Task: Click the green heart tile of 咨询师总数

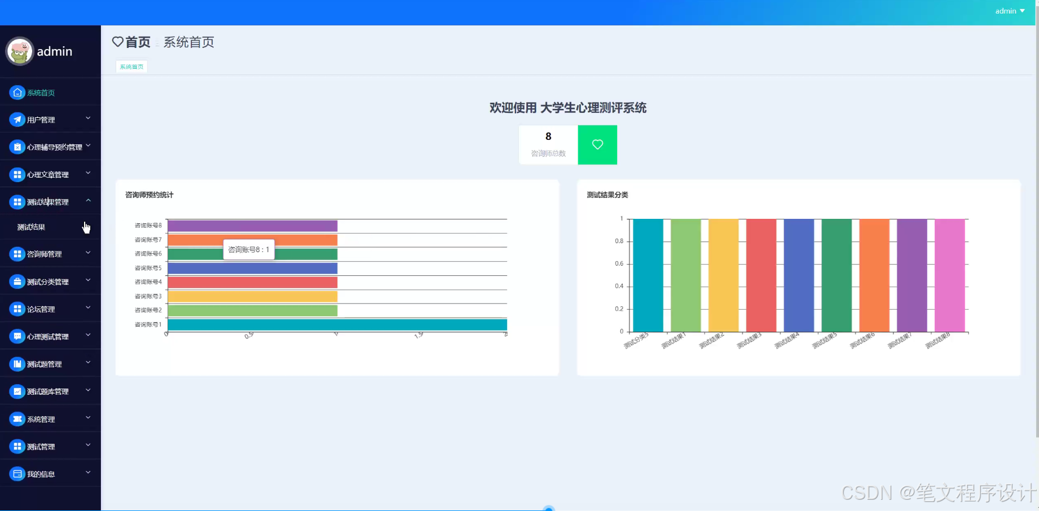Action: tap(597, 145)
